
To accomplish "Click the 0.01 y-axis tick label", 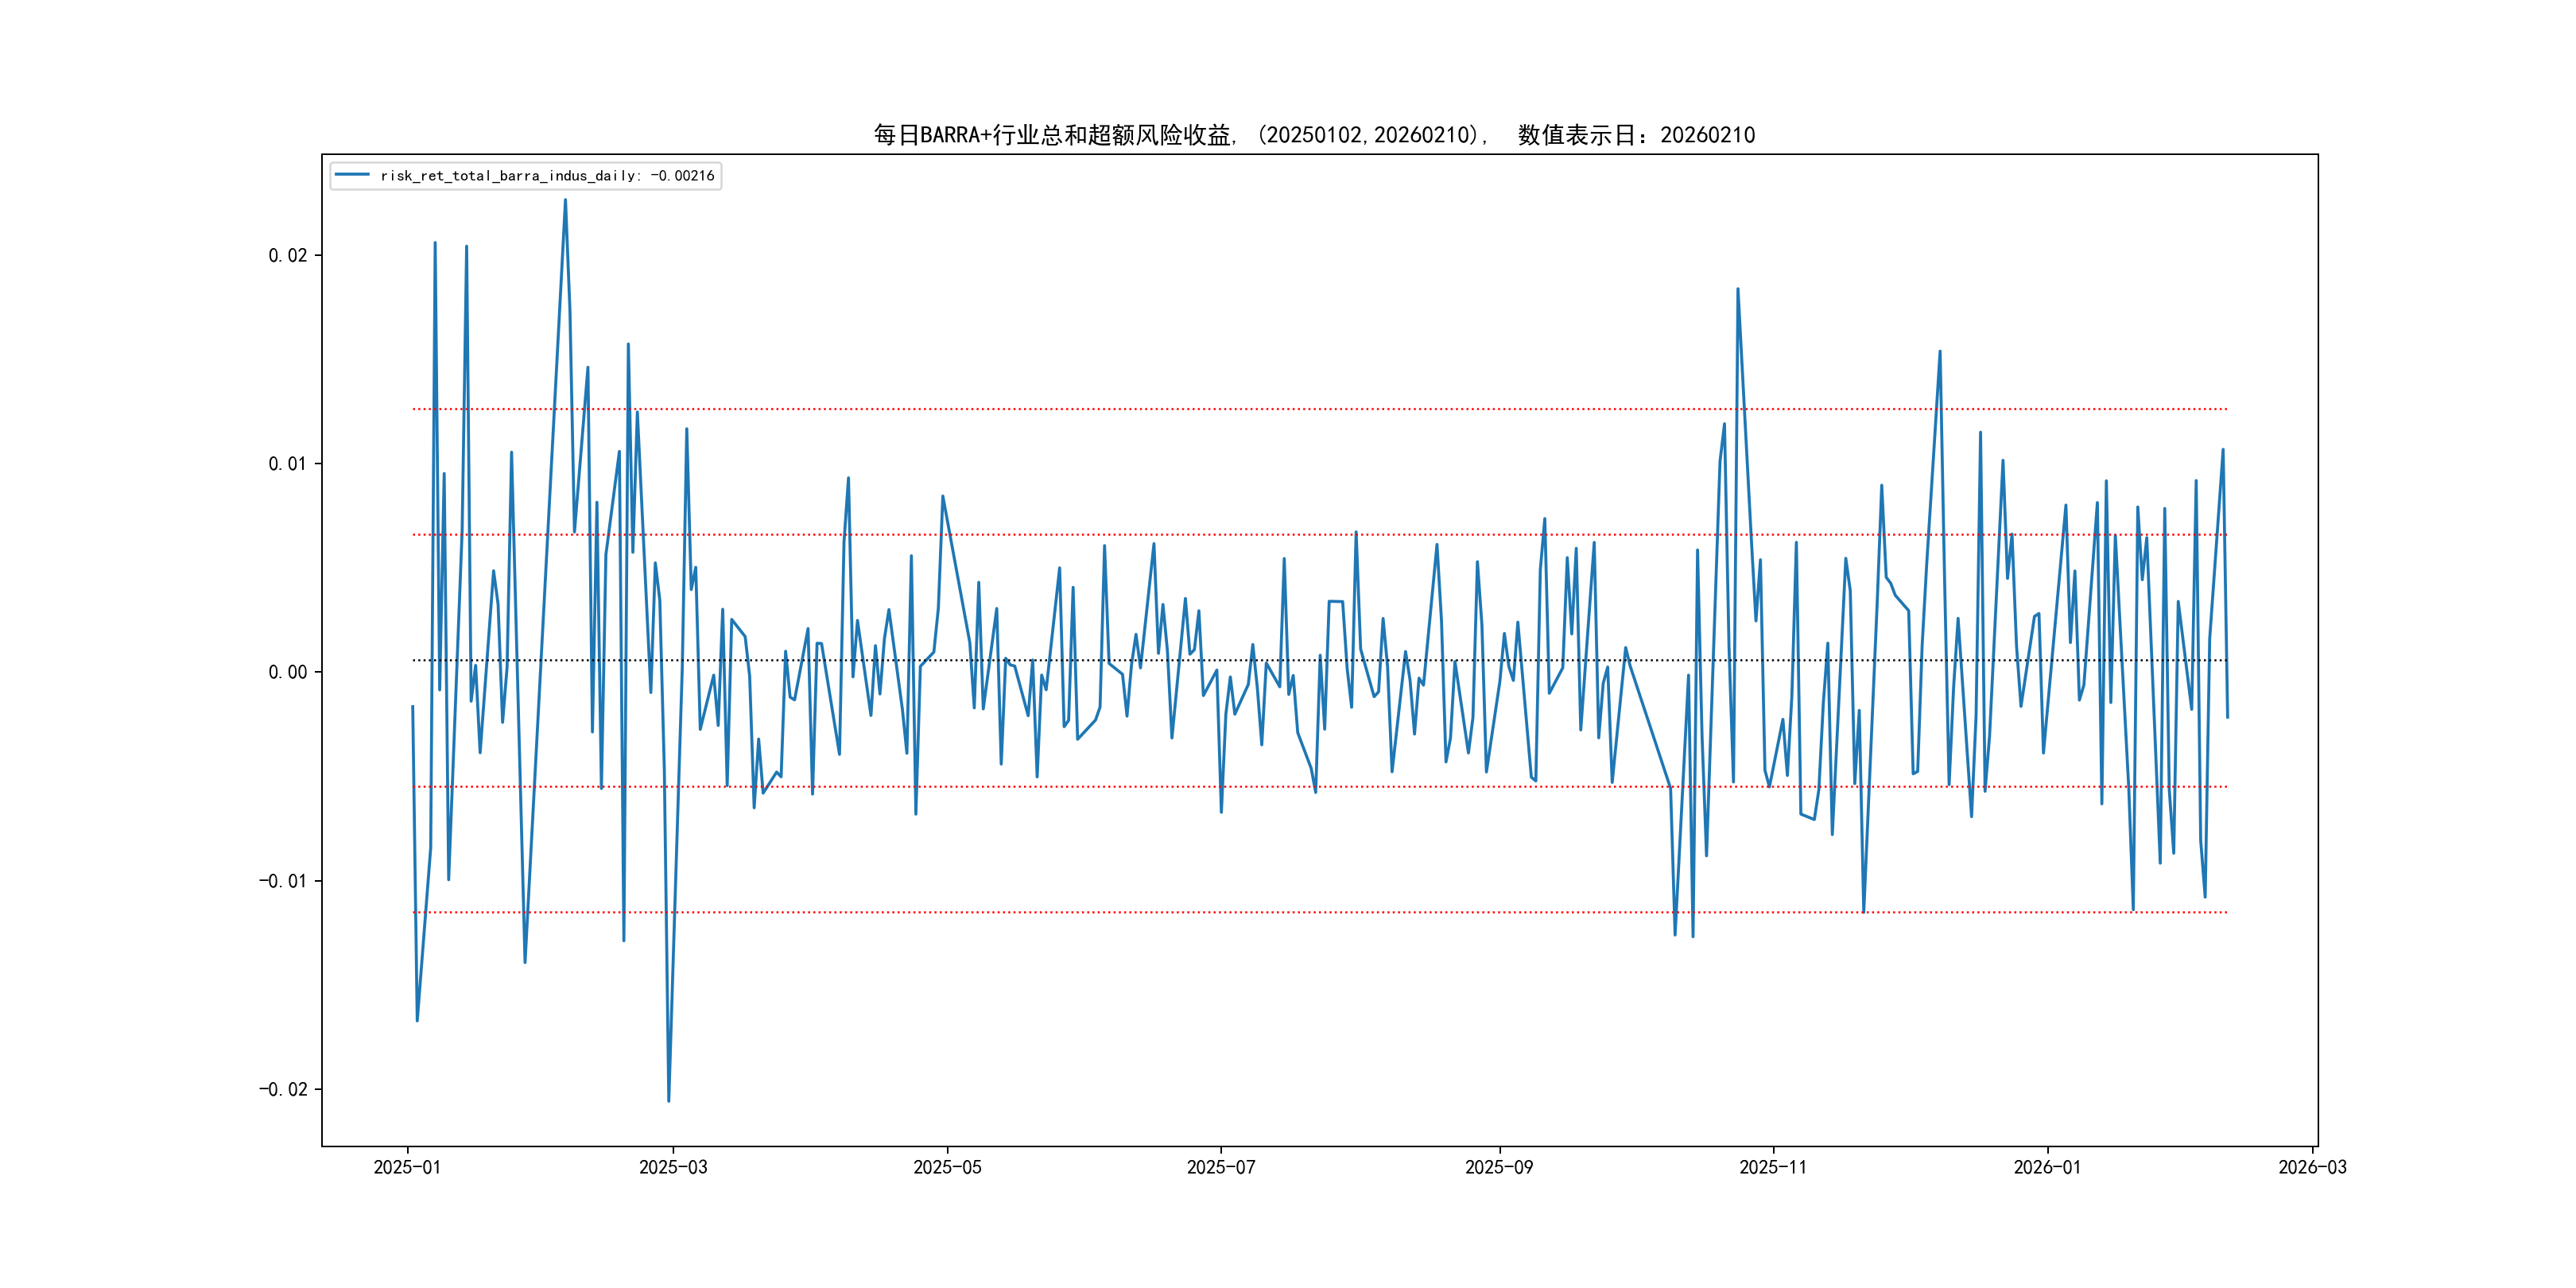I will (x=287, y=464).
